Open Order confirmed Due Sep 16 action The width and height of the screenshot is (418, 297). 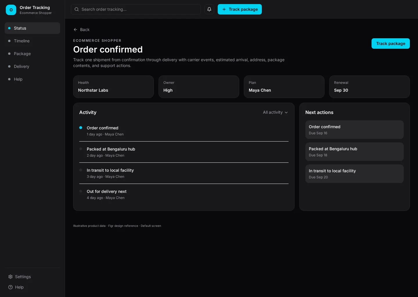pos(354,130)
